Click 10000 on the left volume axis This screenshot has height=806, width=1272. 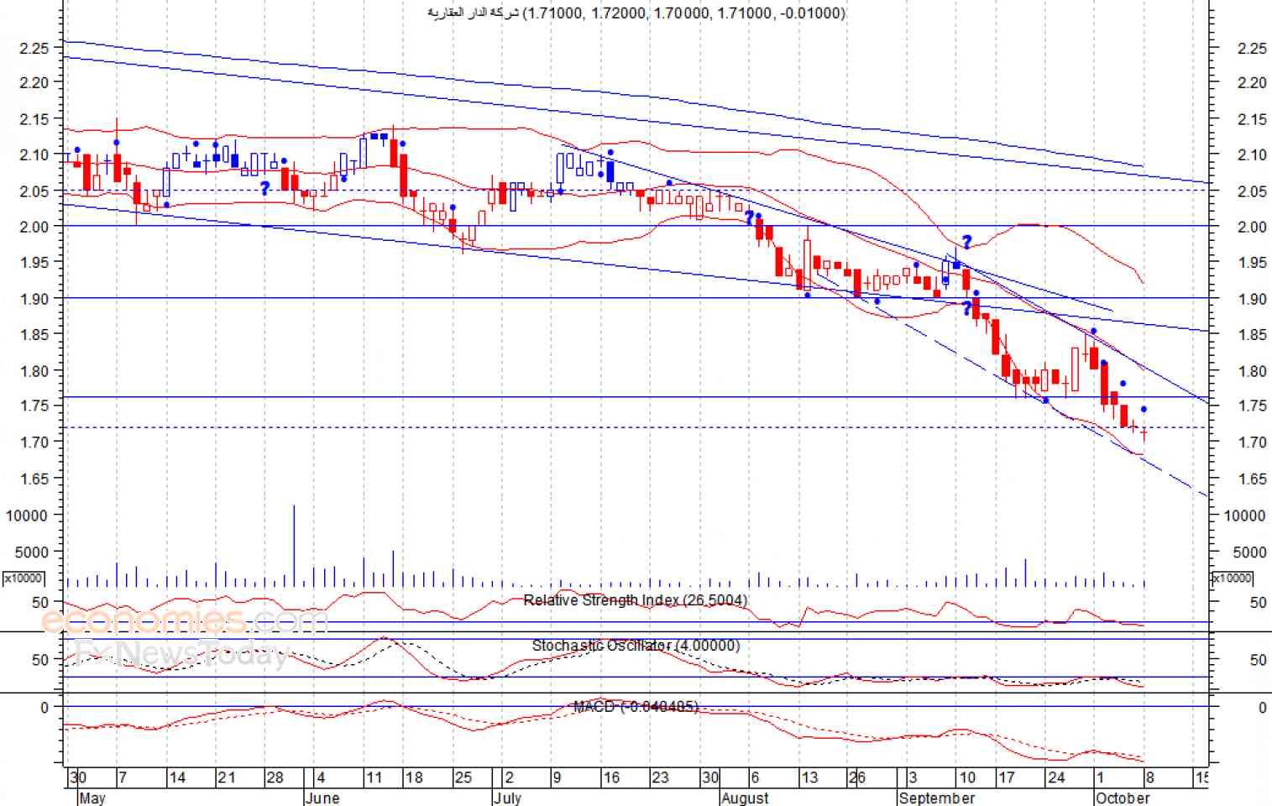(26, 516)
